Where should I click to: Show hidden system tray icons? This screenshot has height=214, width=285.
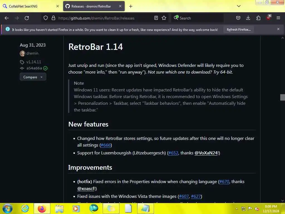pyautogui.click(x=237, y=209)
